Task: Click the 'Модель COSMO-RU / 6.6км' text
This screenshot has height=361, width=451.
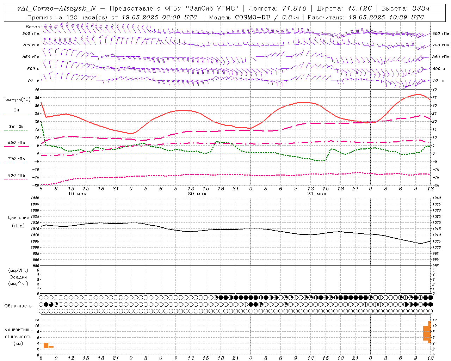Action: coord(254,17)
